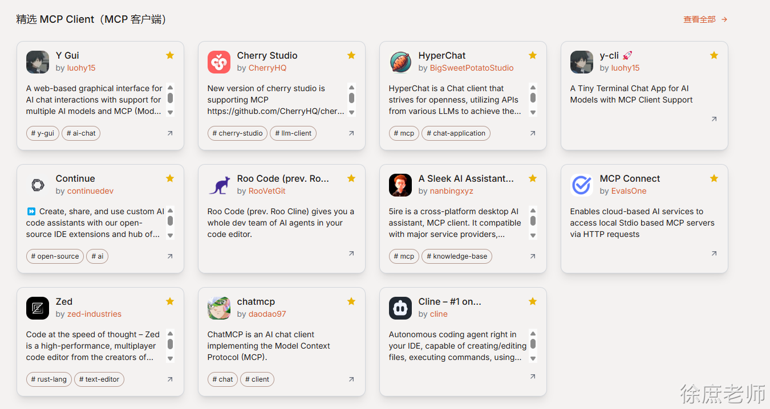Click the Continue hexagon logo icon
Screen dimensions: 770x409
38,185
